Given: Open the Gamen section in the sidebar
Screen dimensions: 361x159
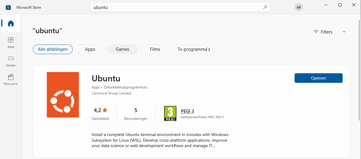Looking at the screenshot, I should pos(11,61).
